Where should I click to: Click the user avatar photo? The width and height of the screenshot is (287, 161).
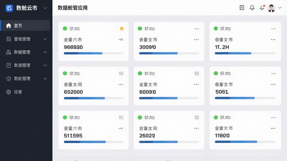pyautogui.click(x=271, y=8)
